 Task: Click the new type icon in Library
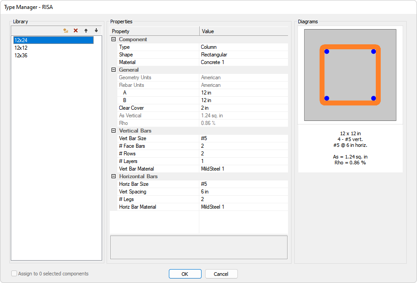coord(65,30)
